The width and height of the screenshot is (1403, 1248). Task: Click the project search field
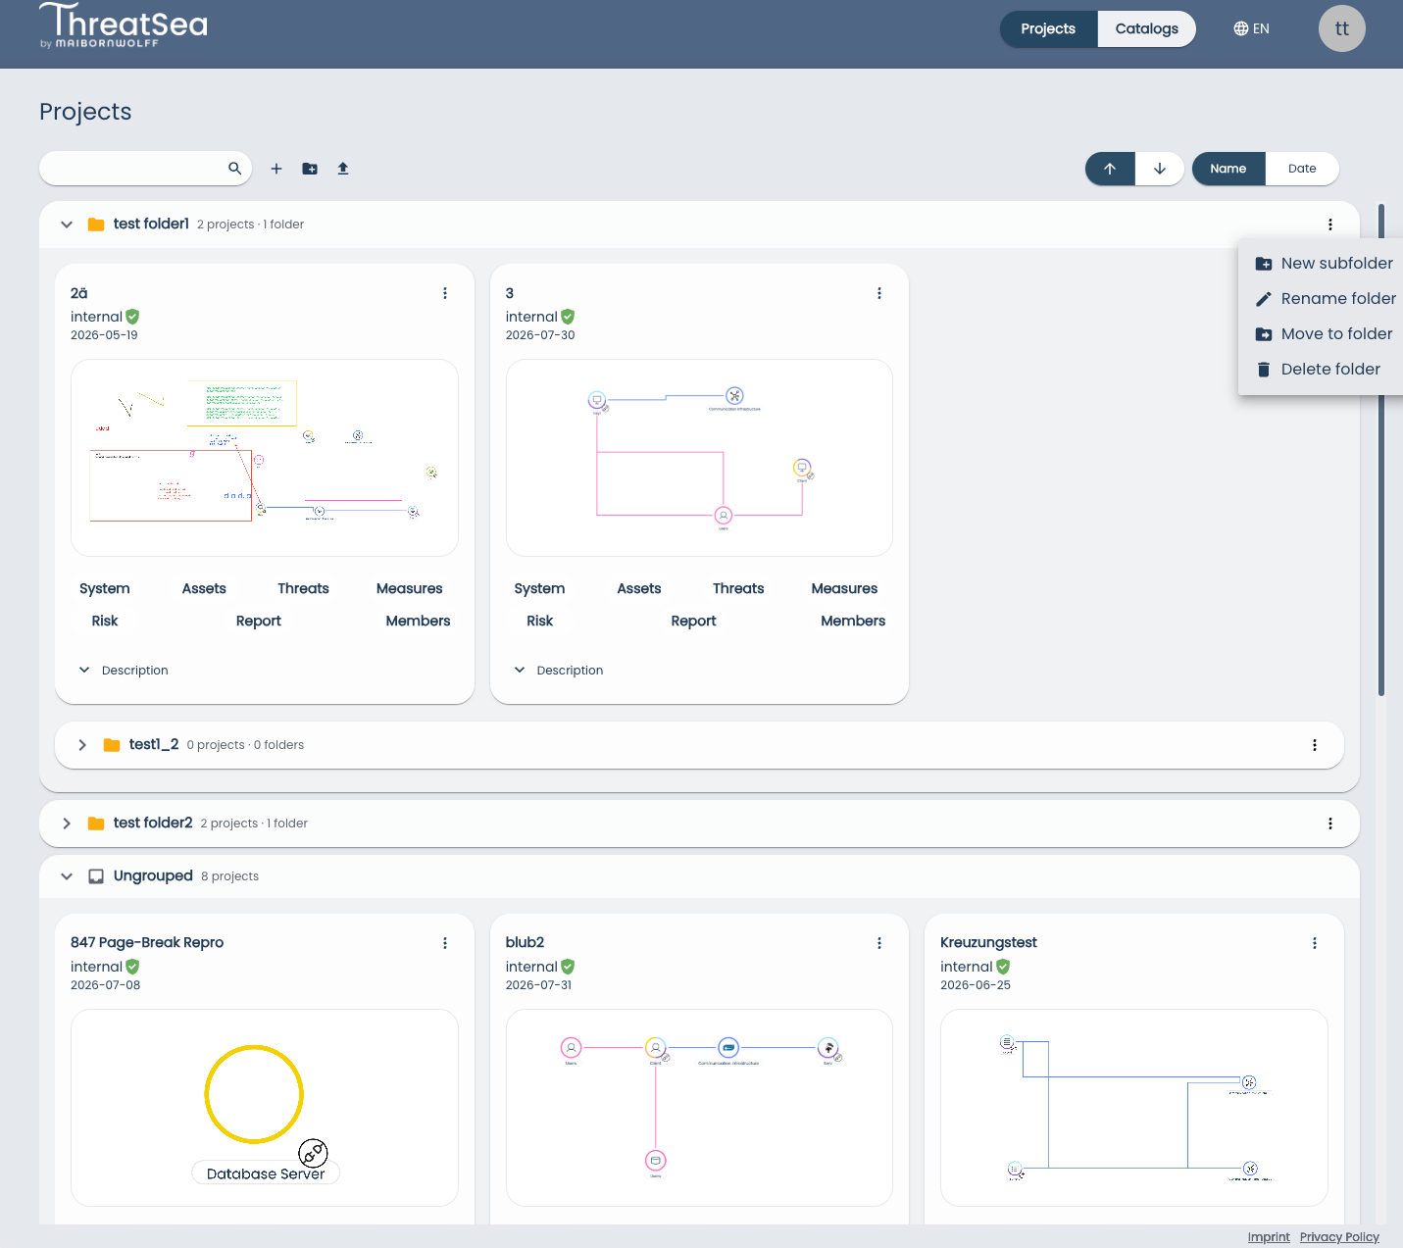145,169
